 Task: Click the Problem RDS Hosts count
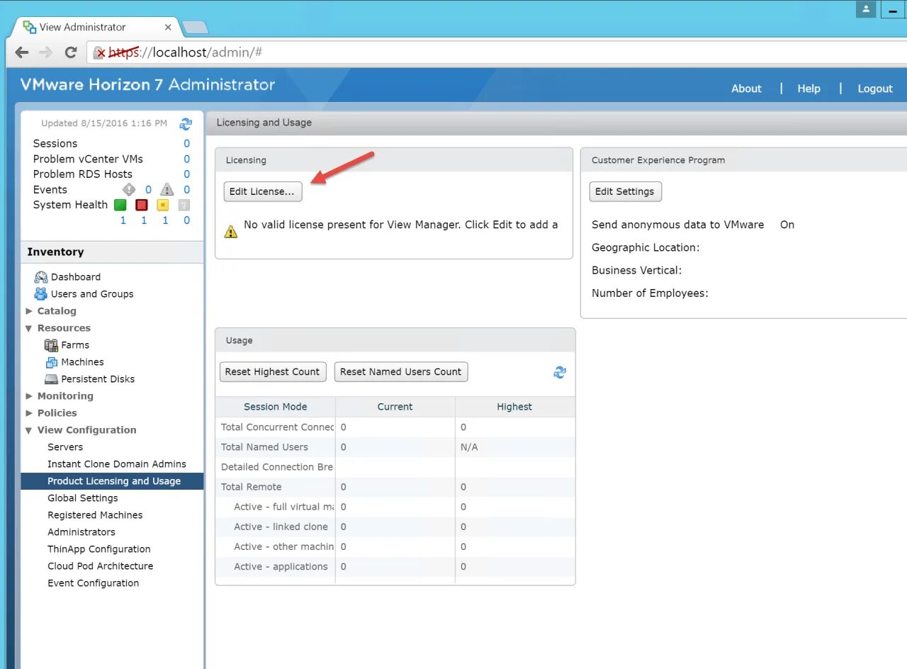tap(187, 174)
